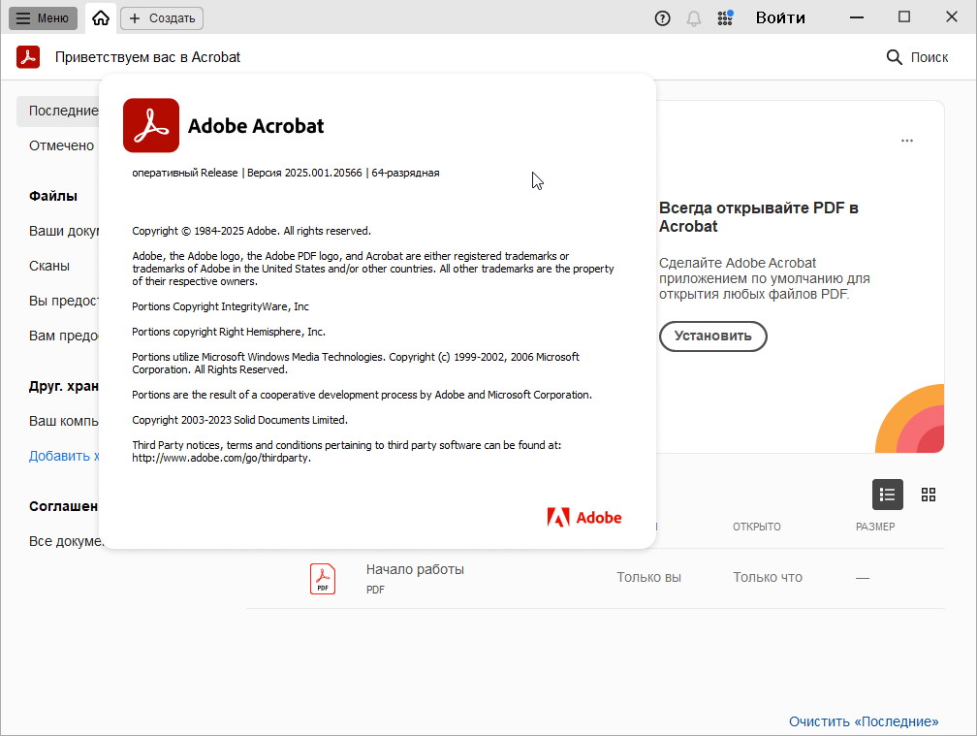977x736 pixels.
Task: Click the Создать button
Action: 162,18
